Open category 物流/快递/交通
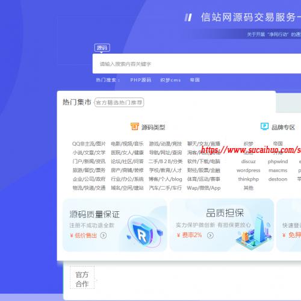 click(89, 188)
